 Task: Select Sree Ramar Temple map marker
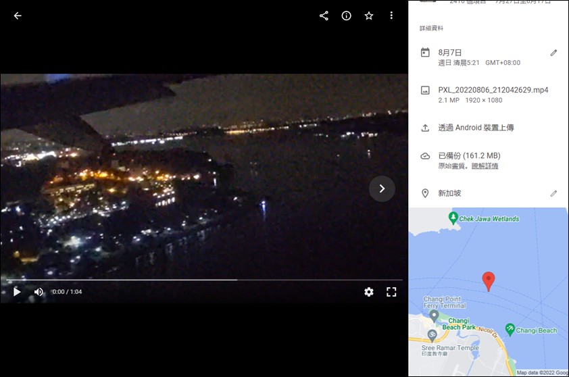point(432,336)
